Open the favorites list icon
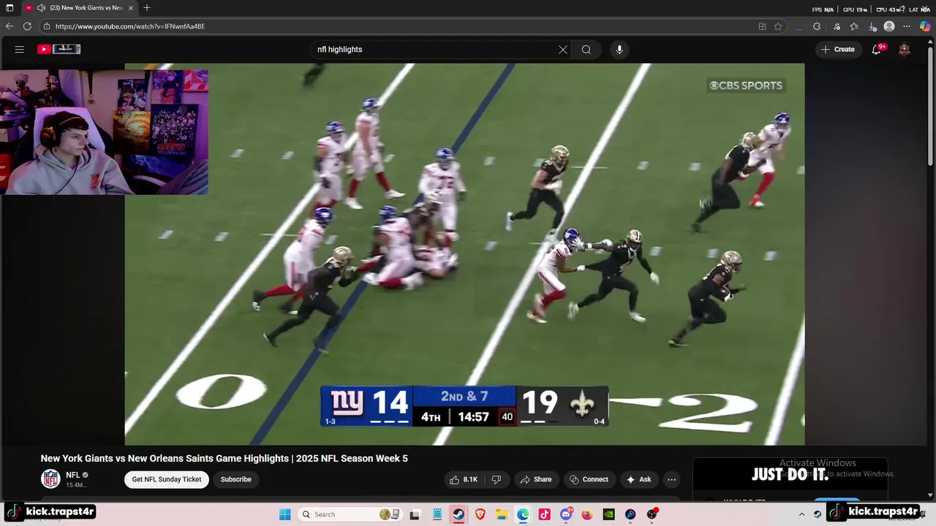This screenshot has height=526, width=936. click(855, 26)
